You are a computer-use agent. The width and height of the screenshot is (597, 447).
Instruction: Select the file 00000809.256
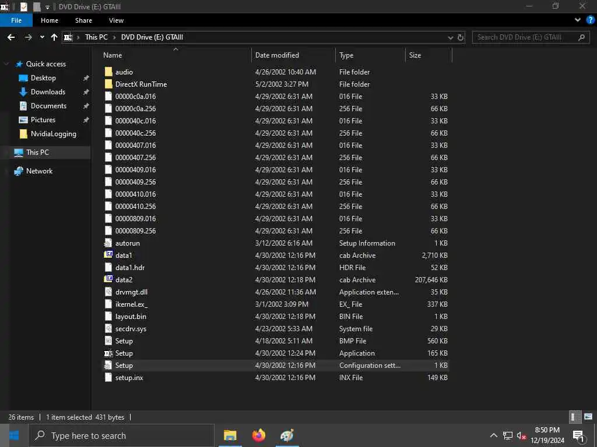tap(135, 230)
